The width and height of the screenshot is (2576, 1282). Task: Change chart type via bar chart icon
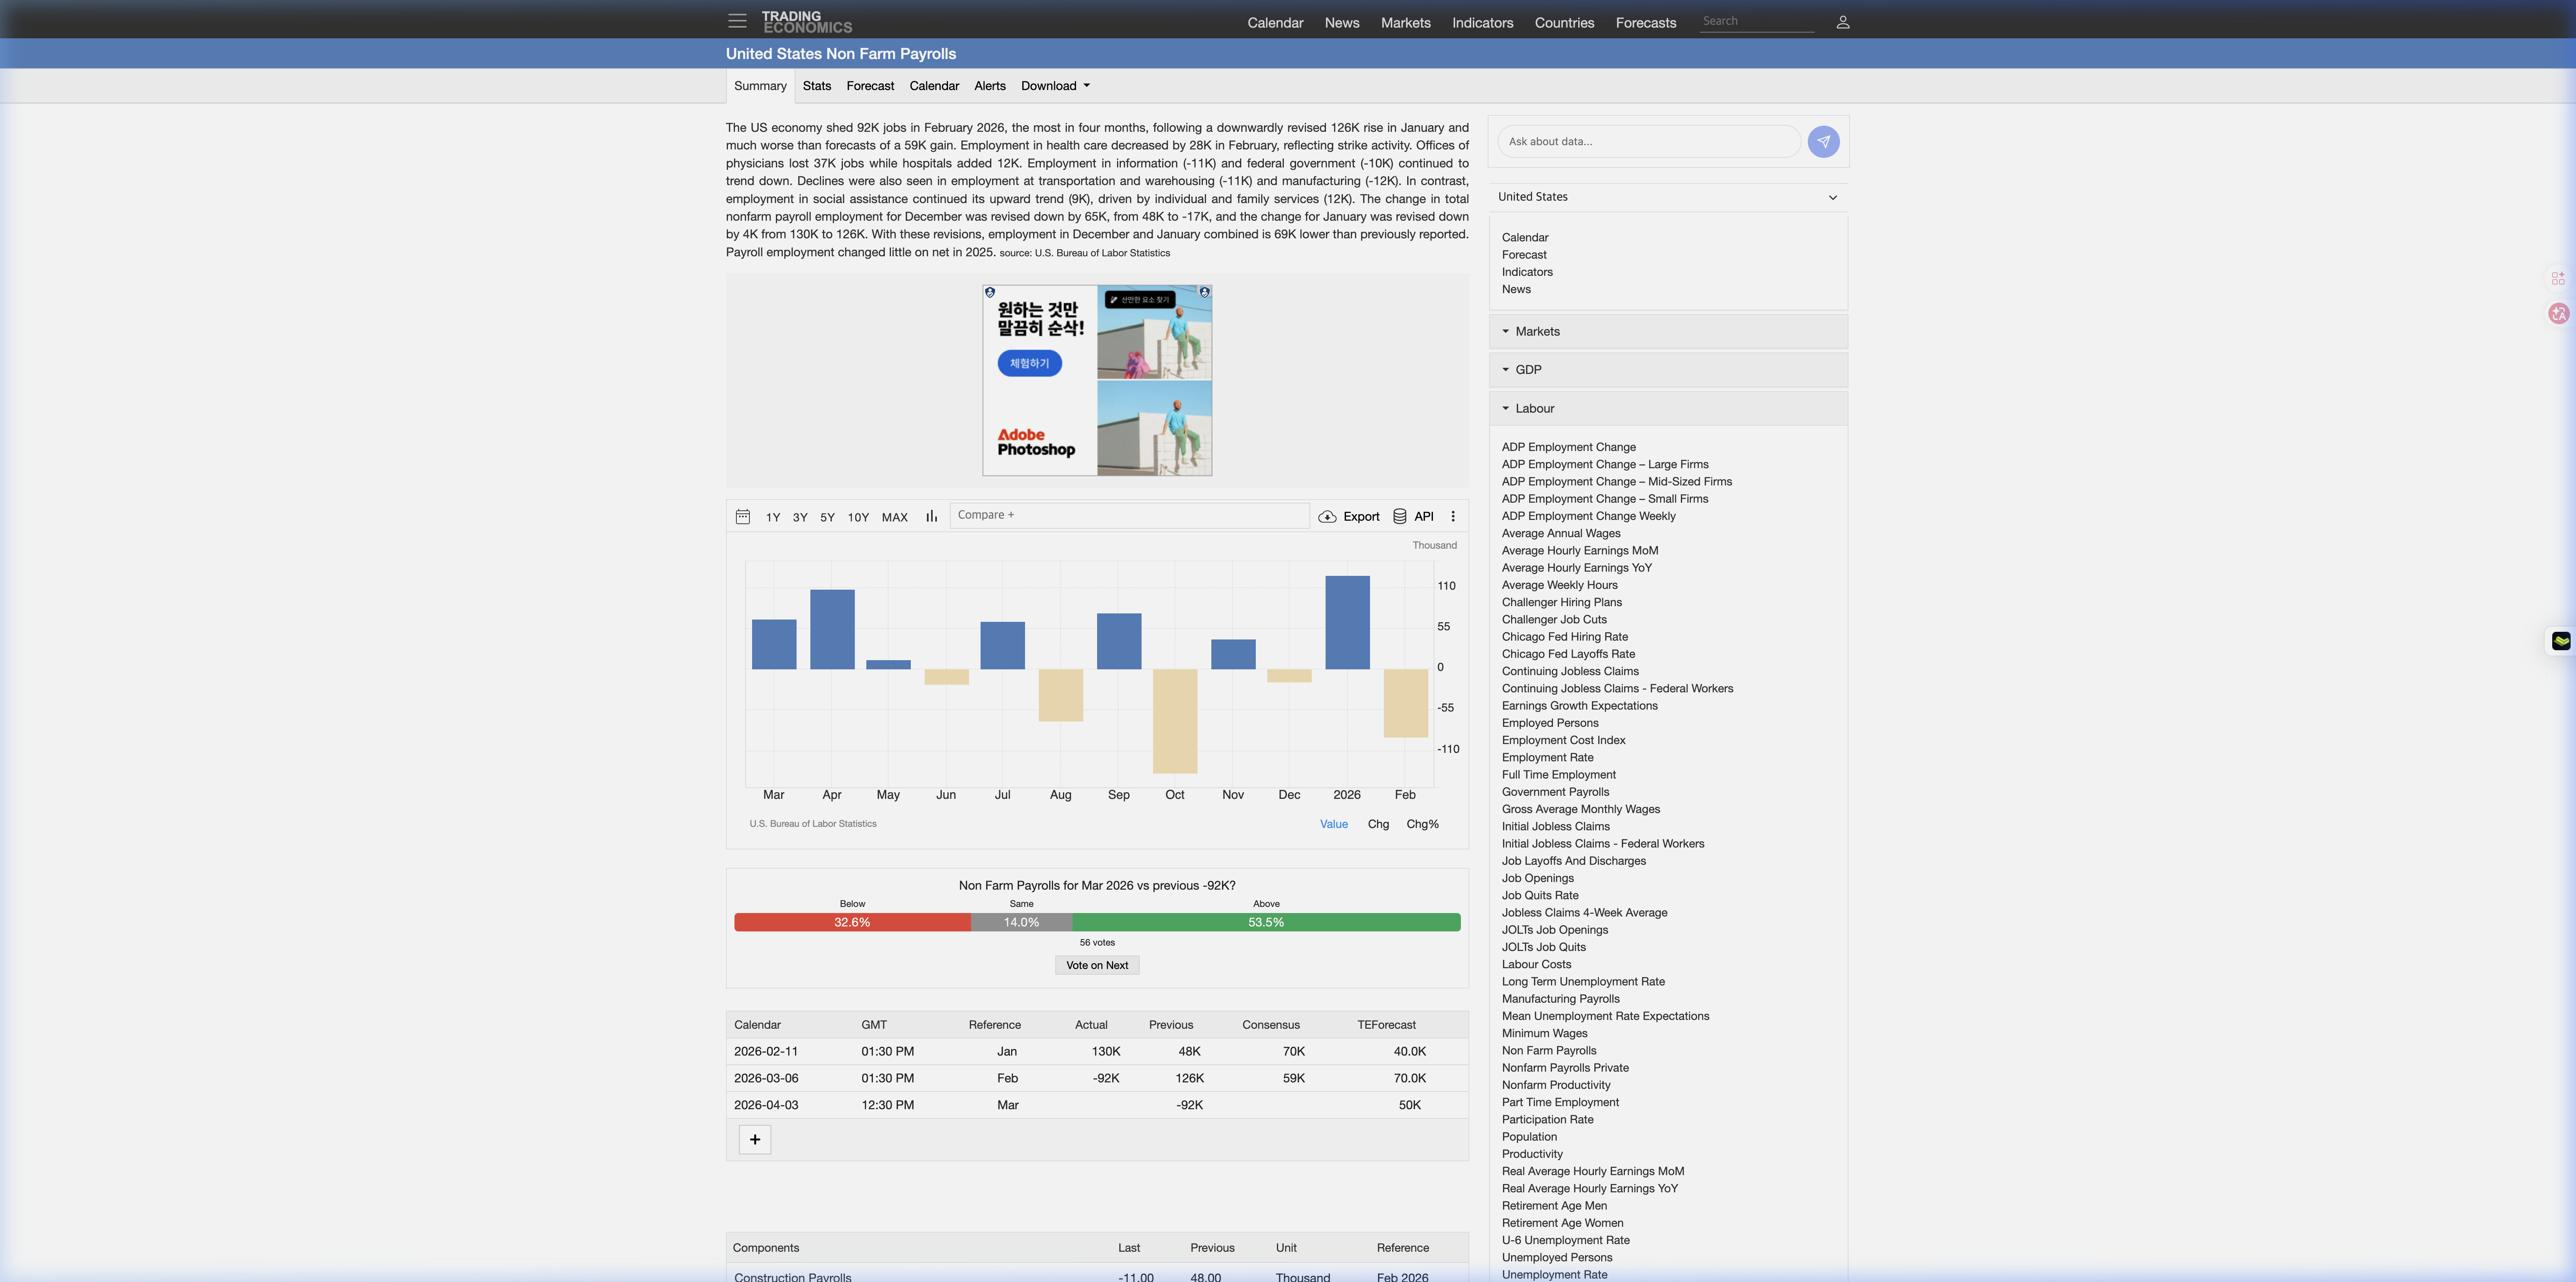931,516
